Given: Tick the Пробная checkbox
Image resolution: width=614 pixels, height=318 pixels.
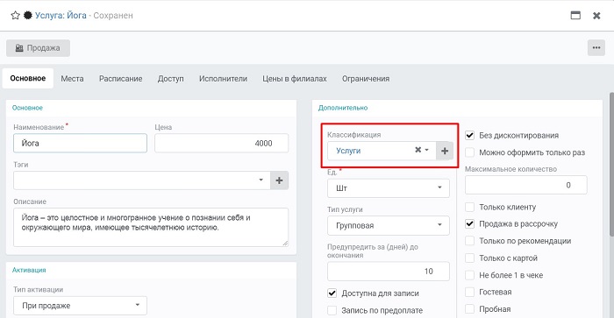Looking at the screenshot, I should (x=469, y=309).
